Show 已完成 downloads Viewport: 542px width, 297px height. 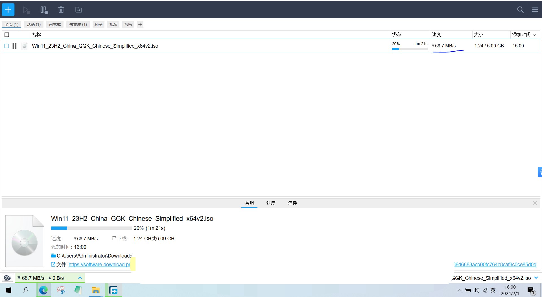[x=55, y=25]
